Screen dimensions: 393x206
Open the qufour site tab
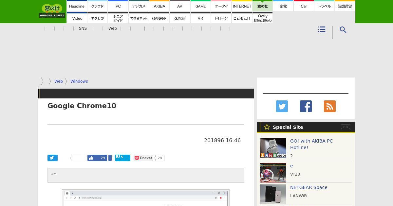(180, 18)
